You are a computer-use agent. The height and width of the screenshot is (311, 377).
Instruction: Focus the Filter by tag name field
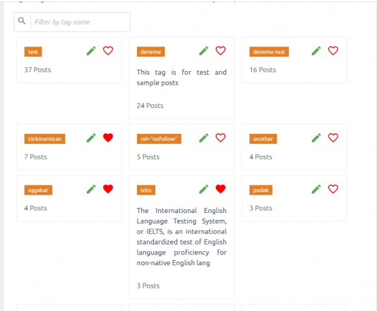(x=80, y=22)
